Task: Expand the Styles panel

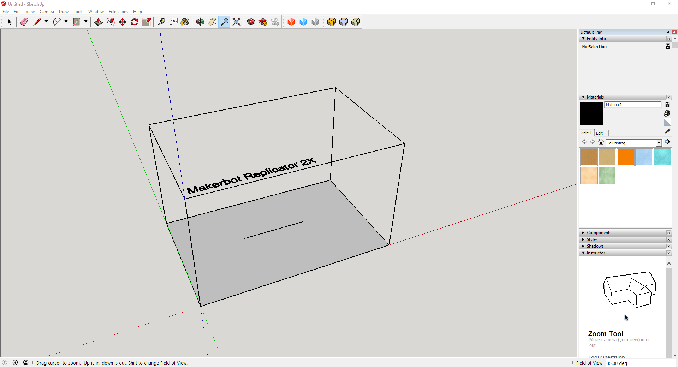Action: 583,239
